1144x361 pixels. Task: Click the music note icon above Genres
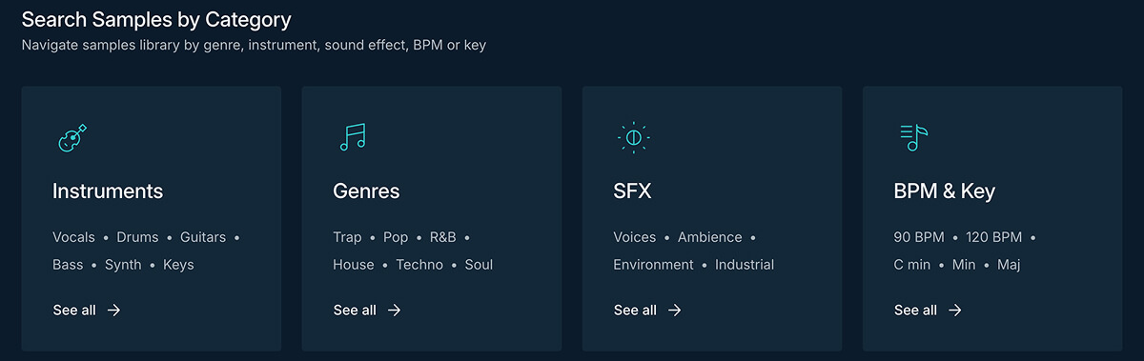click(x=353, y=138)
